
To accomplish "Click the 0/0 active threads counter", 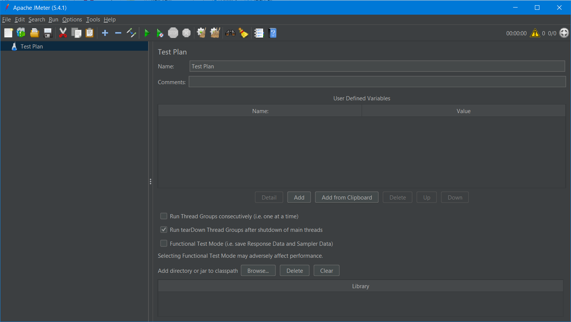I will 552,33.
